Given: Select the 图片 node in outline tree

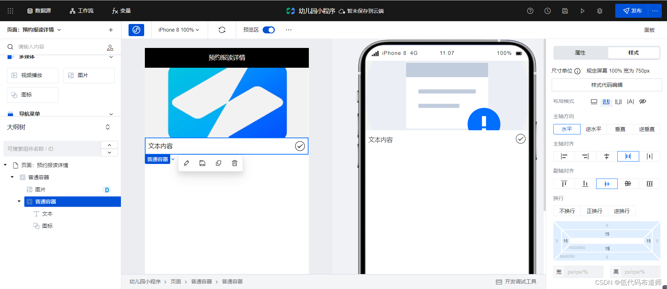Looking at the screenshot, I should (x=40, y=189).
